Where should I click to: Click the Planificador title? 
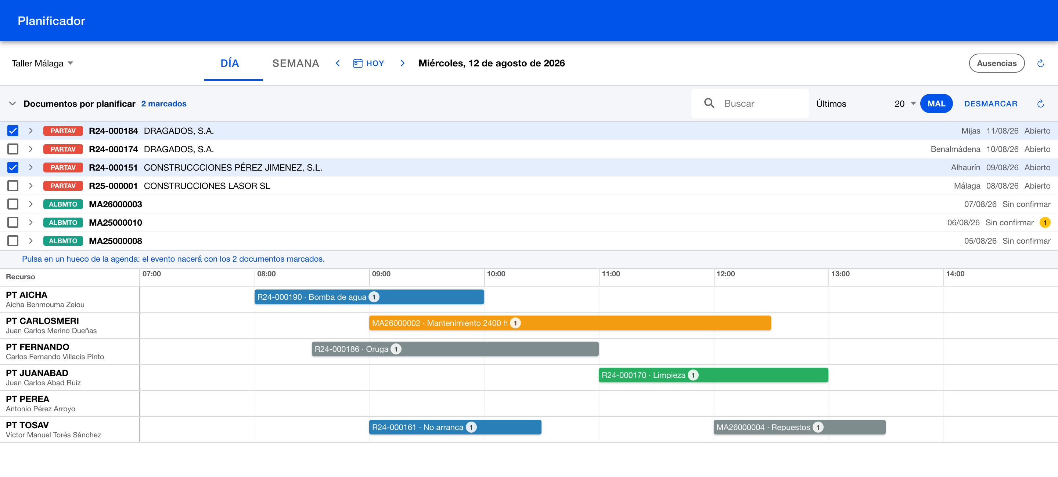click(x=51, y=21)
